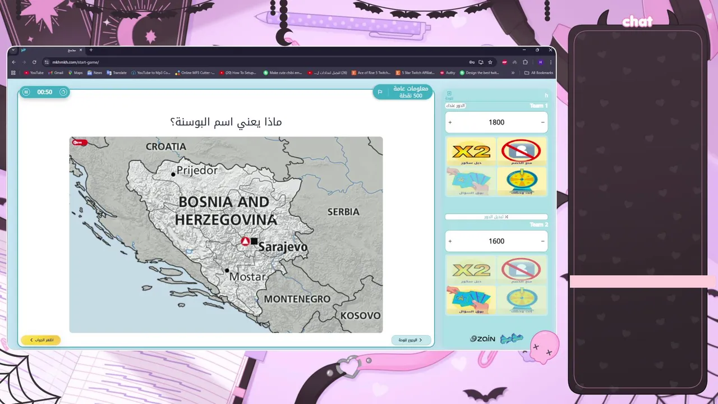Use Team 1 block deduction card
718x404 pixels.
tap(522, 151)
